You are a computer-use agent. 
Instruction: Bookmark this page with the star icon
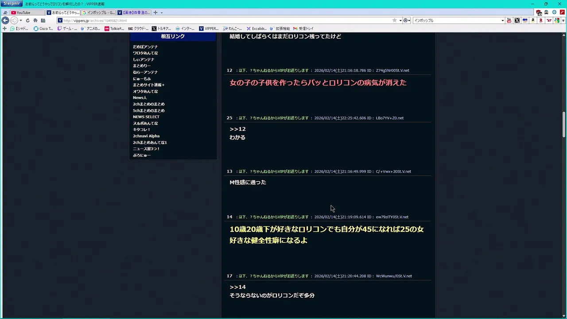click(x=394, y=20)
